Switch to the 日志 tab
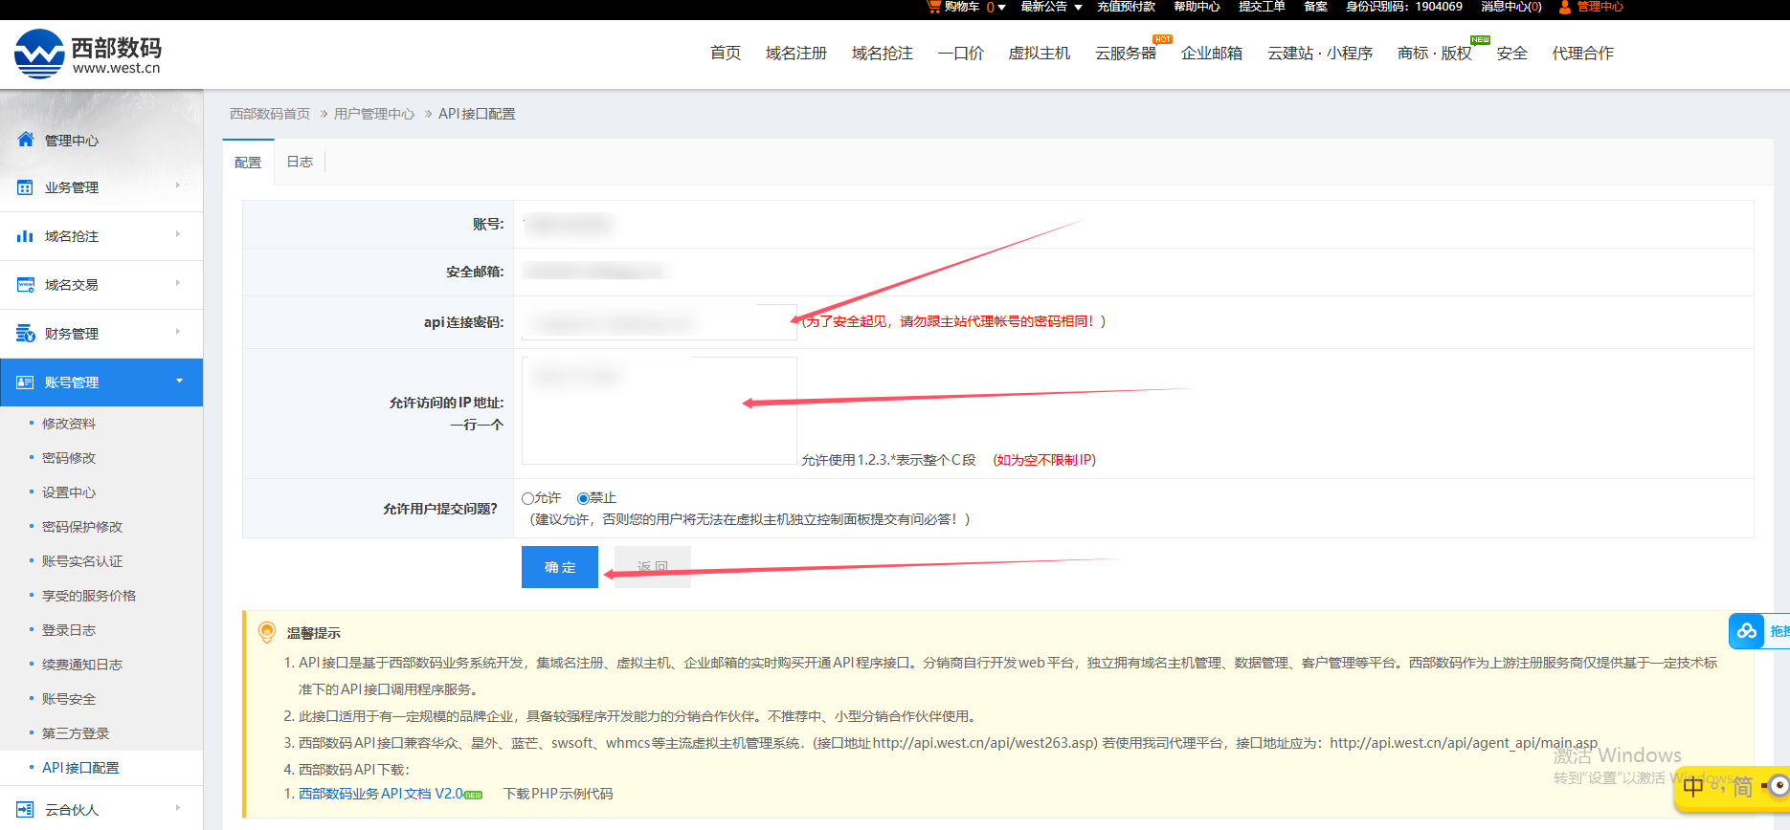1790x830 pixels. click(x=300, y=162)
